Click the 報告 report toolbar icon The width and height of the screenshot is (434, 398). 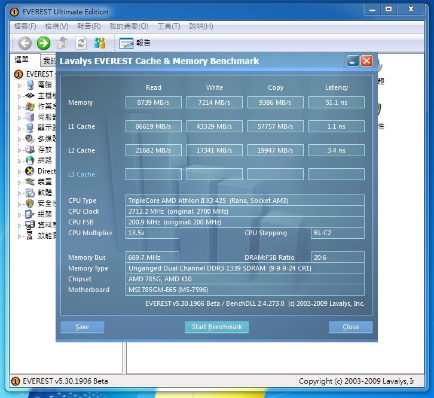tap(127, 44)
